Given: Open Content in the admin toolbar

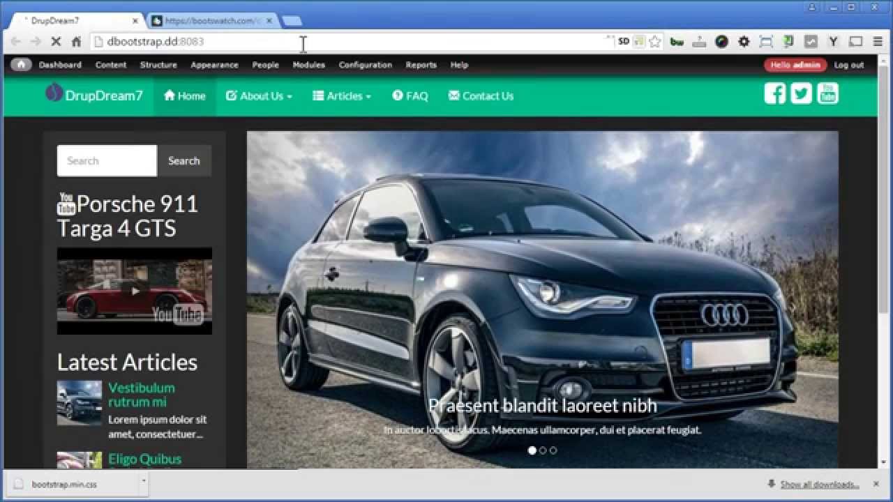Looking at the screenshot, I should point(111,65).
